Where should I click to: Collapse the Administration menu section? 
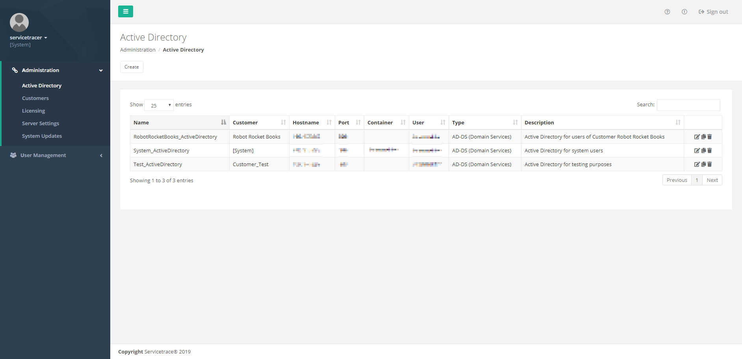tap(56, 70)
